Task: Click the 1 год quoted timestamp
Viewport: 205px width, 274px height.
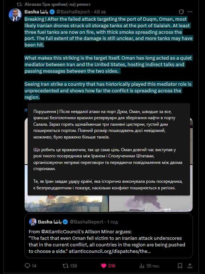Action: coord(112,222)
